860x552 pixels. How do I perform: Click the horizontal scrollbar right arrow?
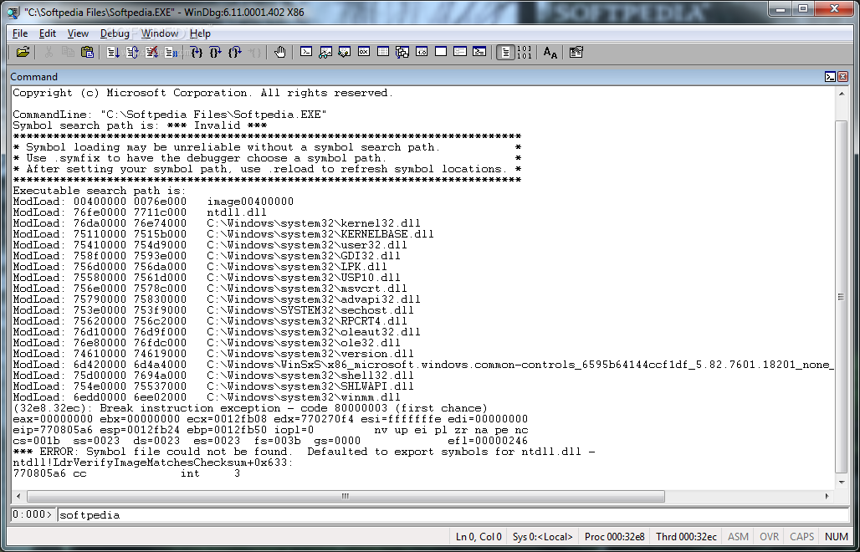(x=827, y=496)
